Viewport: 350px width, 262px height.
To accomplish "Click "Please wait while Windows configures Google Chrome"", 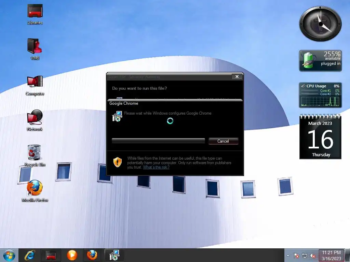I will click(x=167, y=113).
